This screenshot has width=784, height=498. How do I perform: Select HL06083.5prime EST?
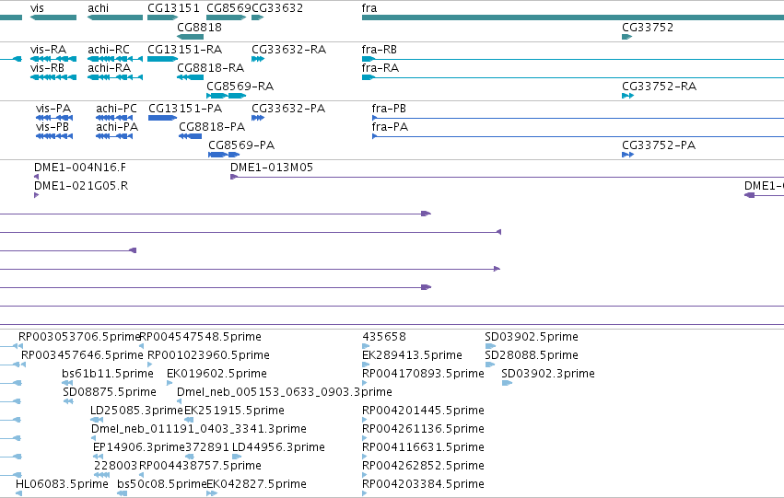(19, 493)
